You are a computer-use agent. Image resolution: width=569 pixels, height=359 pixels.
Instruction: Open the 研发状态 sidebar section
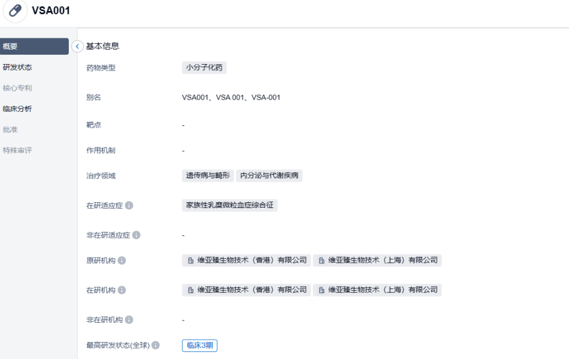tap(17, 67)
